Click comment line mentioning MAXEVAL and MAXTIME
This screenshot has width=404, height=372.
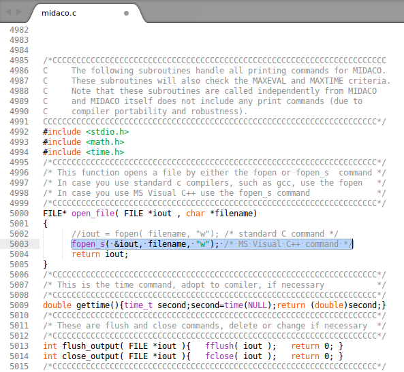point(231,81)
